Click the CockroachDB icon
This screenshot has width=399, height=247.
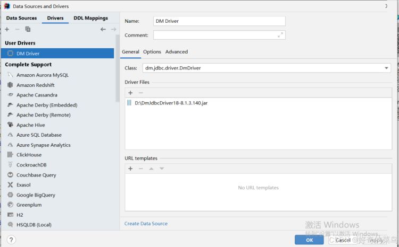pos(10,165)
